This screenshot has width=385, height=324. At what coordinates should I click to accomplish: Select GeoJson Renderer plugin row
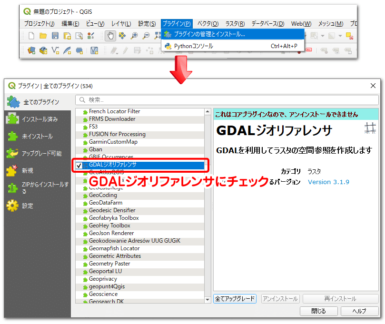(x=140, y=233)
